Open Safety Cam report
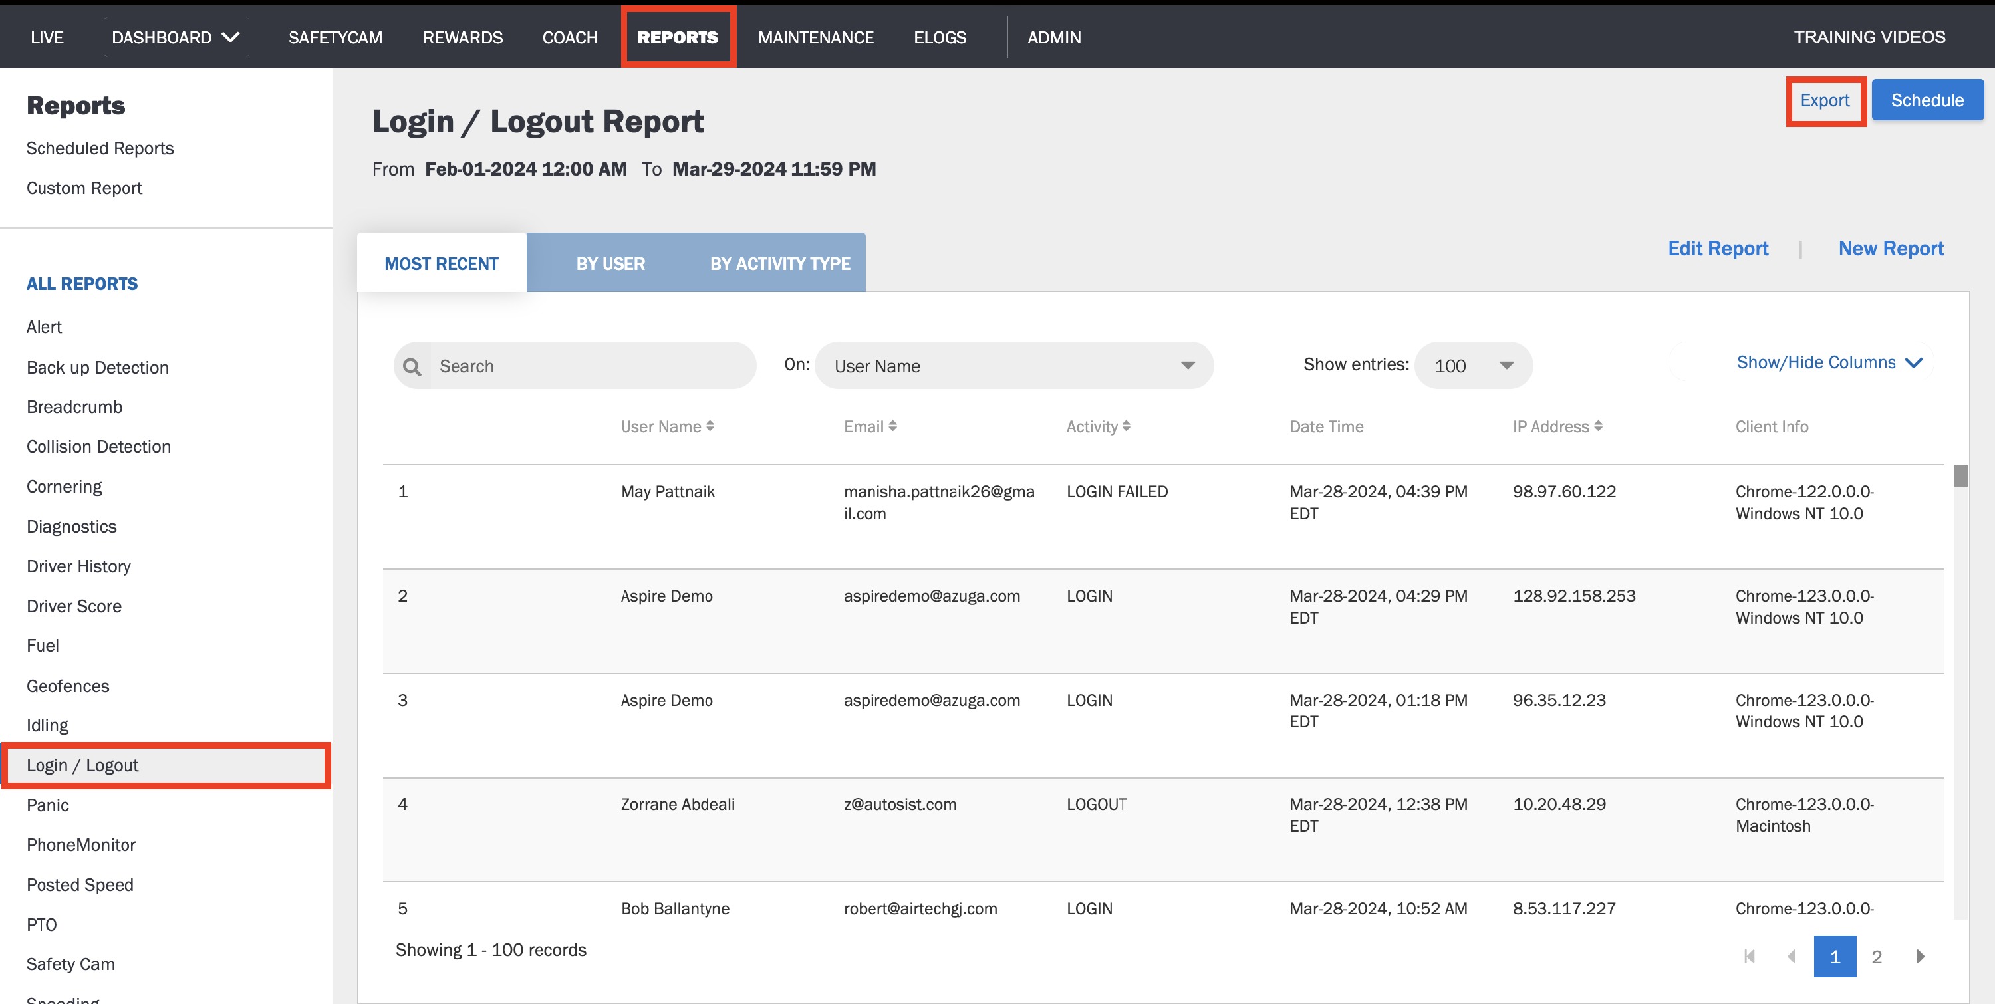 70,963
